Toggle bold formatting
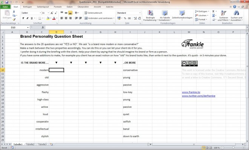The width and height of the screenshot is (249, 150). tap(23, 18)
